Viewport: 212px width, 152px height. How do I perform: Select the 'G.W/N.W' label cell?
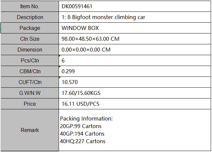30,93
